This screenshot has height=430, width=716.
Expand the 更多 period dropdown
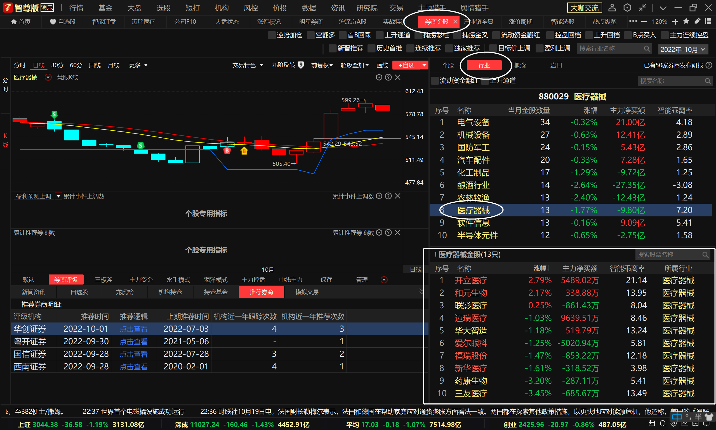pos(138,65)
